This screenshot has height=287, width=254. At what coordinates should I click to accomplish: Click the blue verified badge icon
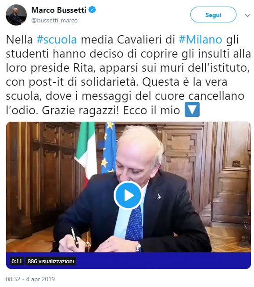(x=92, y=10)
